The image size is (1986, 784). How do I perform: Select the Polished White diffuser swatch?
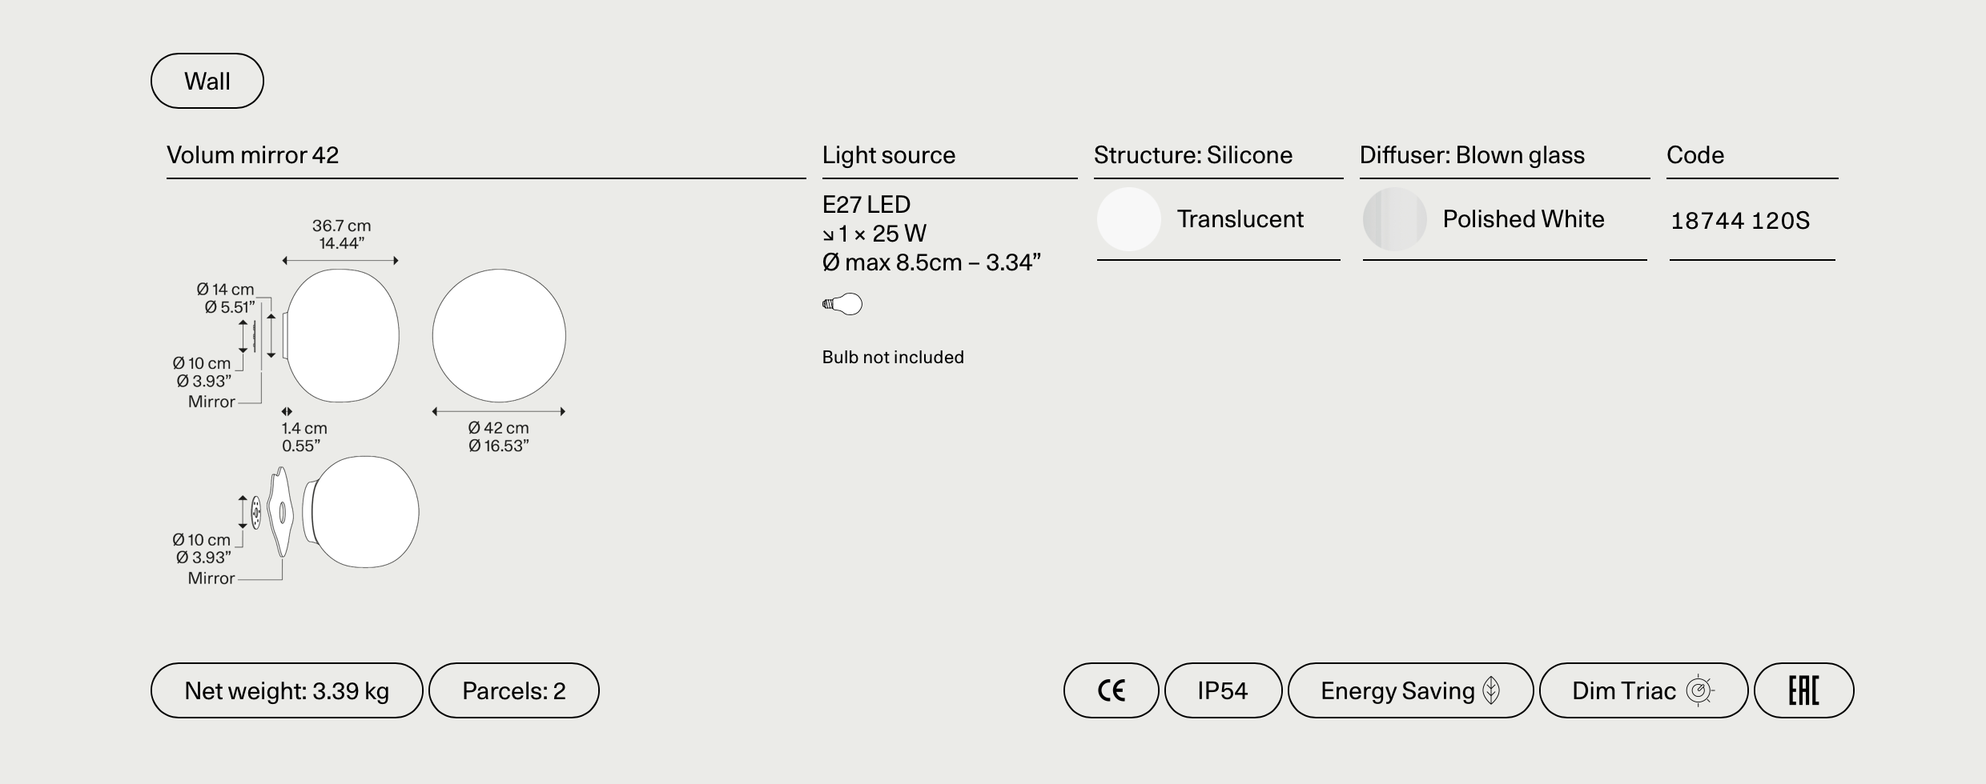pyautogui.click(x=1394, y=219)
